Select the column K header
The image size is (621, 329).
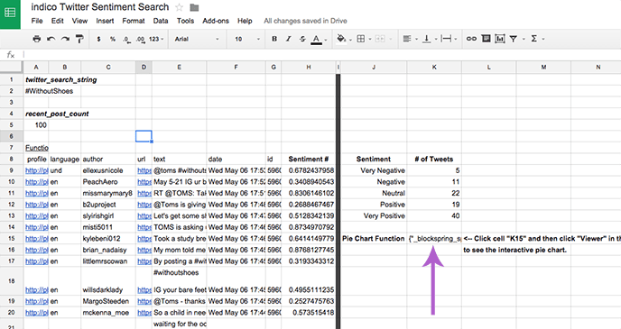(x=434, y=68)
